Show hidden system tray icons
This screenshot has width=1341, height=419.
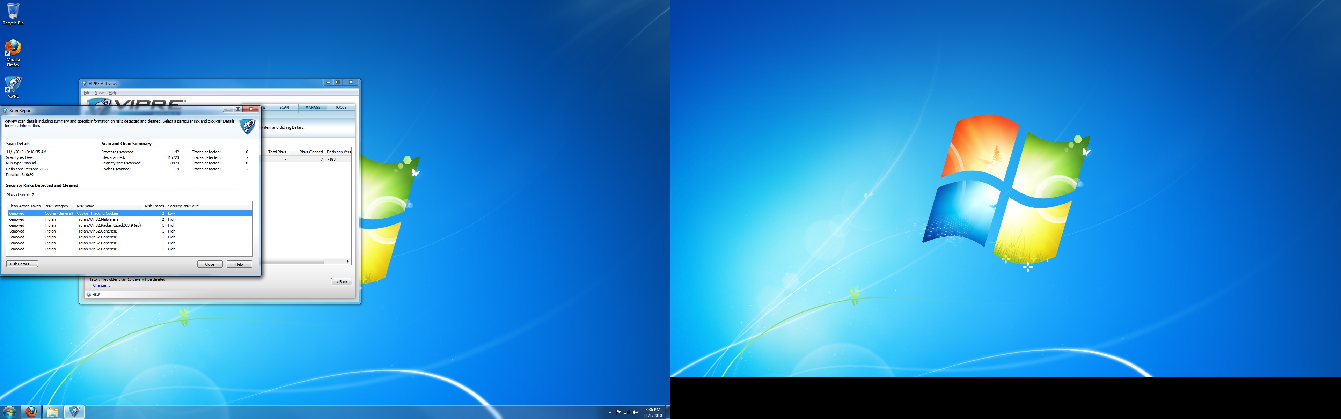point(610,412)
